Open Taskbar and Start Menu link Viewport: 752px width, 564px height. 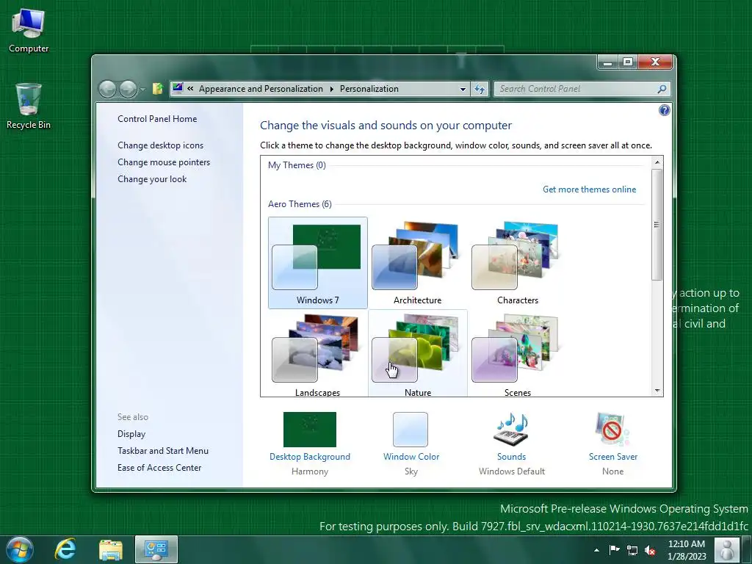pos(163,451)
